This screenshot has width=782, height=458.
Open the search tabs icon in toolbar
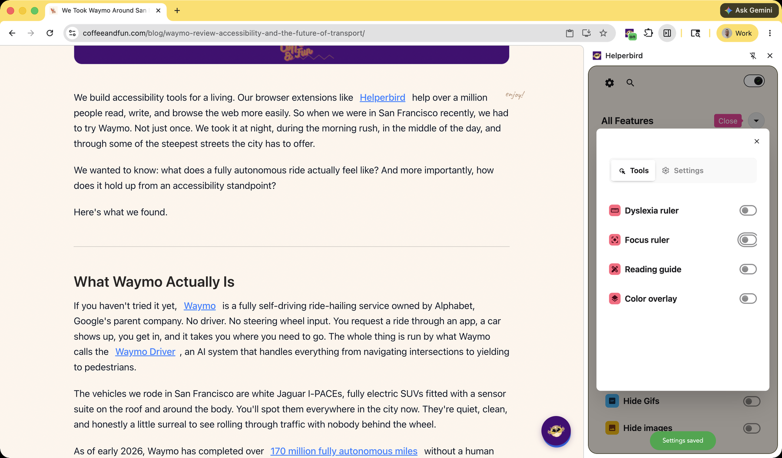696,33
